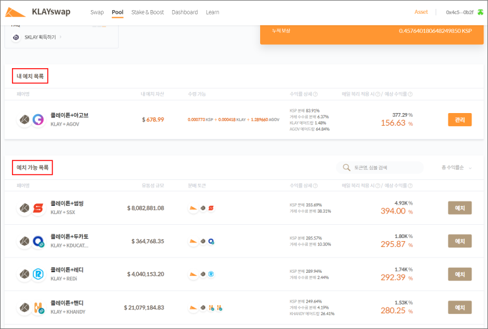Image resolution: width=488 pixels, height=329 pixels.
Task: Click the 관리 manage button
Action: coord(460,119)
